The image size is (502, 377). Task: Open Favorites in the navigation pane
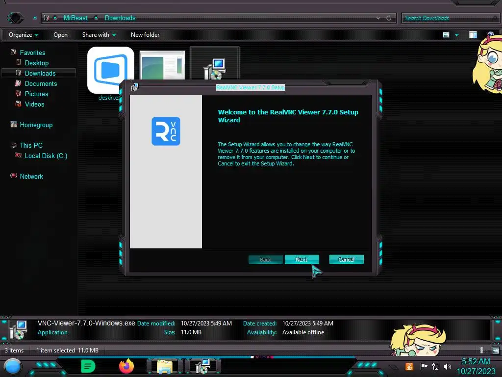[x=32, y=53]
